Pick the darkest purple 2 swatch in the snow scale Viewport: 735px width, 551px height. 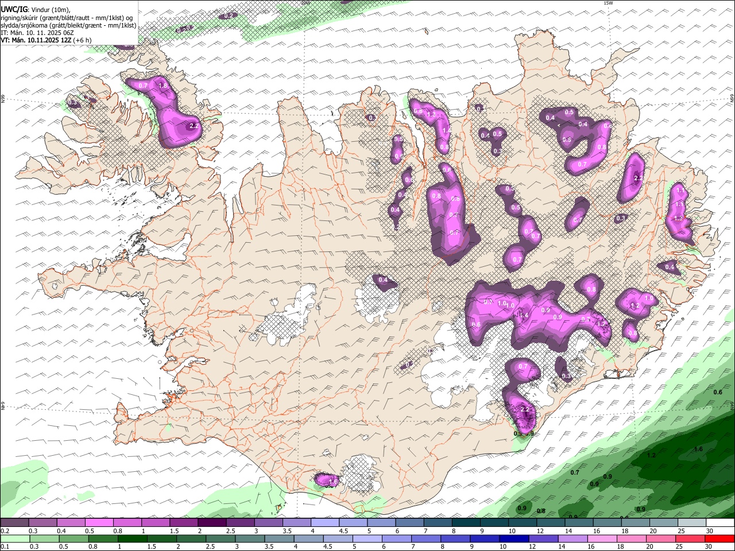tap(212, 523)
